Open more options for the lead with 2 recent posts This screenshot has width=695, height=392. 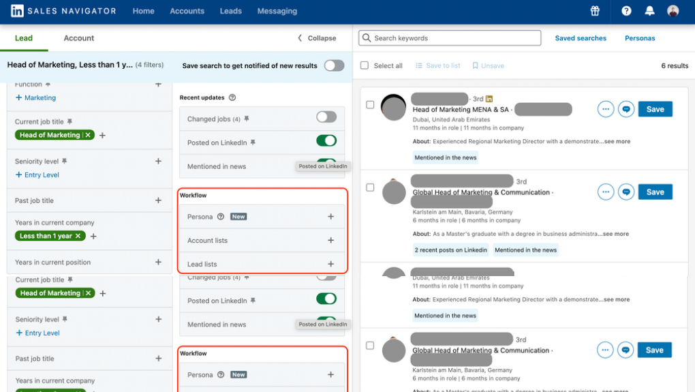pos(606,192)
